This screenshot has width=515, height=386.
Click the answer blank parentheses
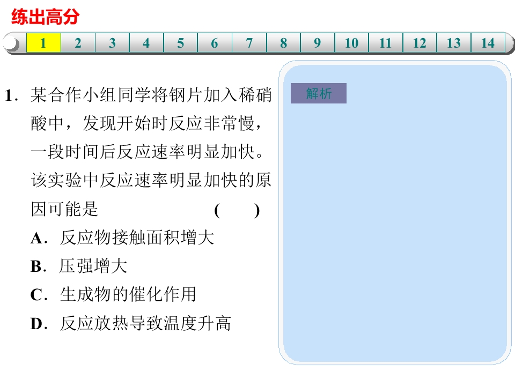coord(237,210)
